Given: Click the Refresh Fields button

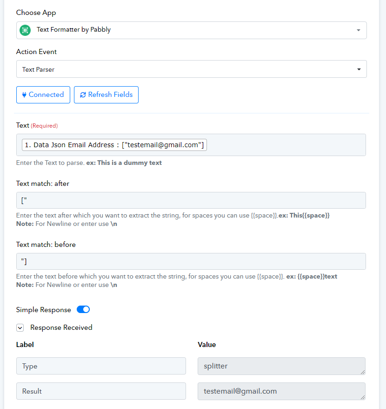Looking at the screenshot, I should pos(106,95).
